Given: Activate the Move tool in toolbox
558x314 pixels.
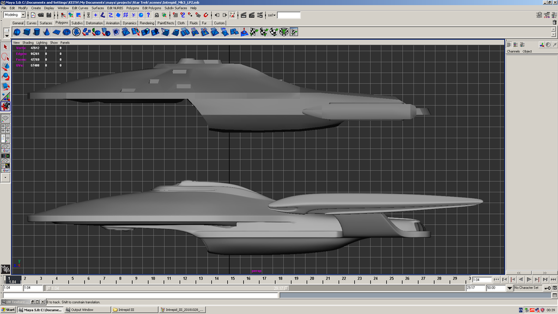Looking at the screenshot, I should click(5, 67).
